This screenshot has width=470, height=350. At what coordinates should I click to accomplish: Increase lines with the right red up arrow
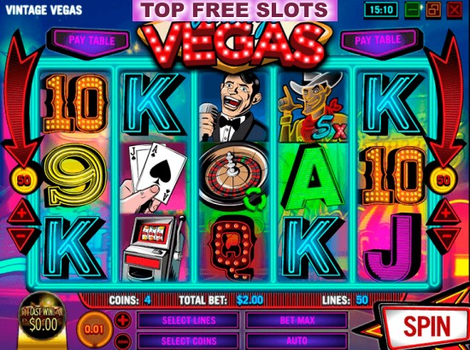pyautogui.click(x=446, y=213)
